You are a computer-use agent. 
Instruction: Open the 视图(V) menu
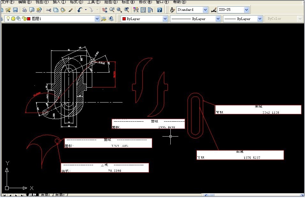tap(42, 2)
